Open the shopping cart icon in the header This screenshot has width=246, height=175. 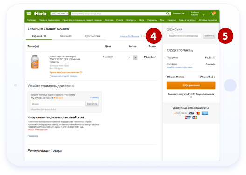[x=213, y=14]
